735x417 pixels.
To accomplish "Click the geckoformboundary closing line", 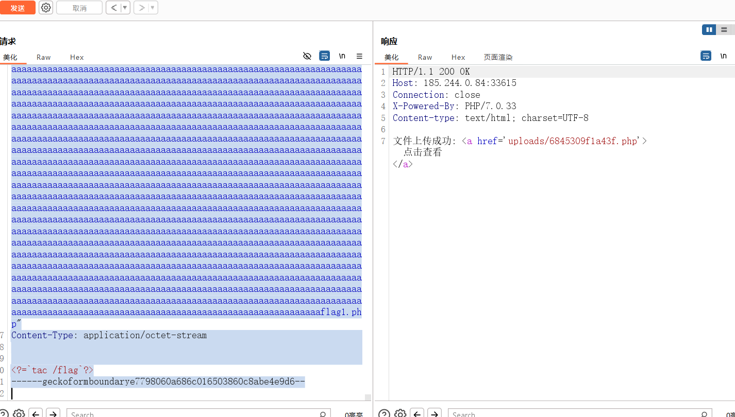I will [x=158, y=381].
